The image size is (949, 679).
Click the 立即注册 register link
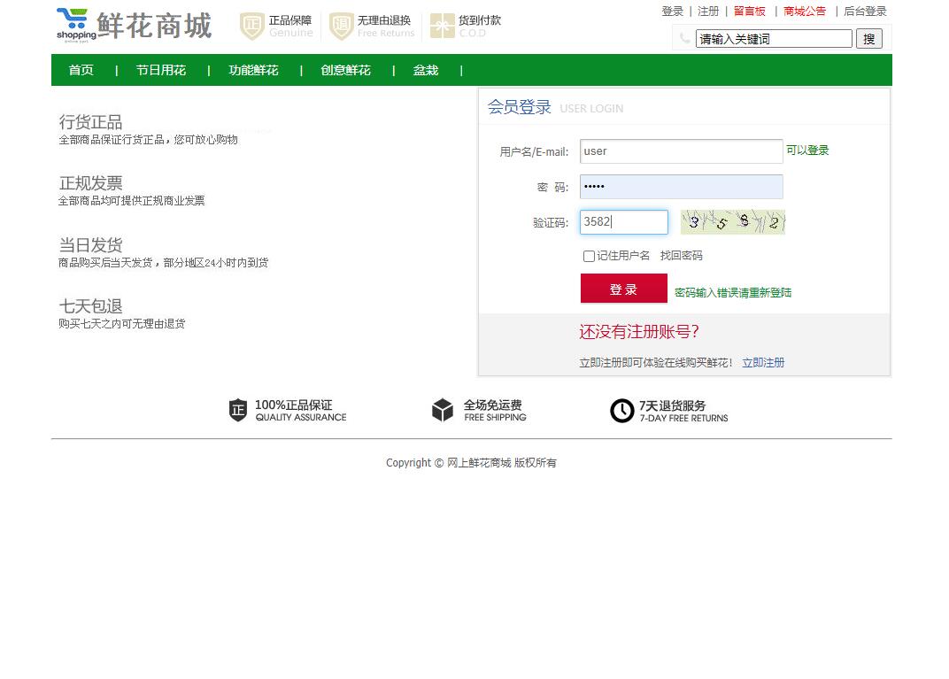[763, 362]
